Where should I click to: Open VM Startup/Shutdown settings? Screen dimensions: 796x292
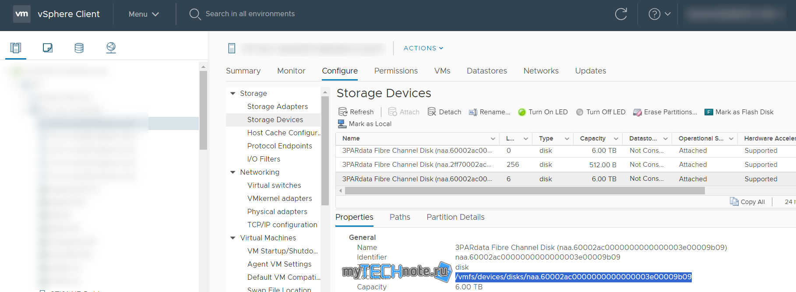(282, 251)
